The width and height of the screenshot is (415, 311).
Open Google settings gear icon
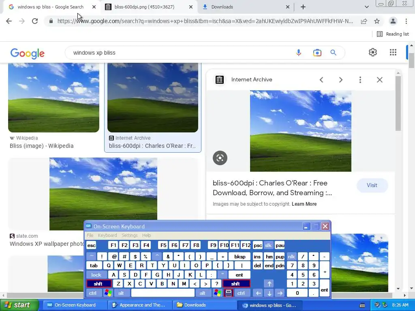(x=373, y=52)
